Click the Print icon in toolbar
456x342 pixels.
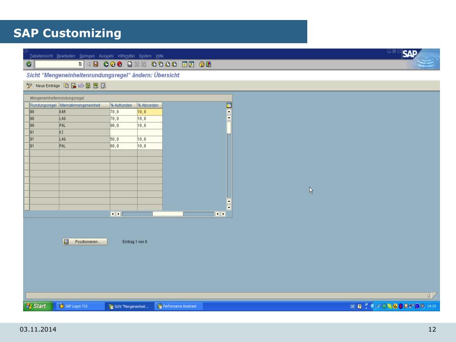[x=130, y=64]
